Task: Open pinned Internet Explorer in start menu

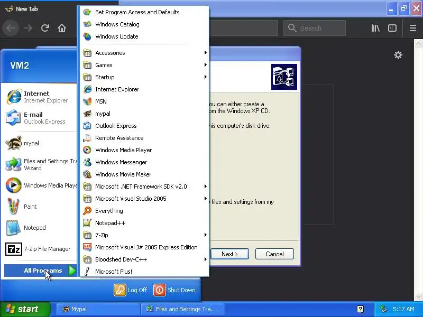Action: (40, 97)
